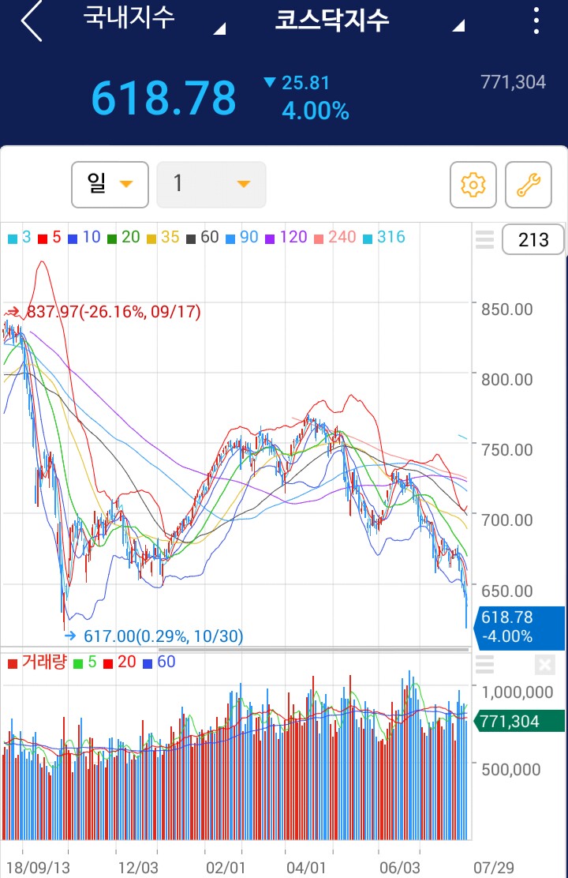Tap the 650.00 price axis label
This screenshot has height=878, width=568.
507,591
